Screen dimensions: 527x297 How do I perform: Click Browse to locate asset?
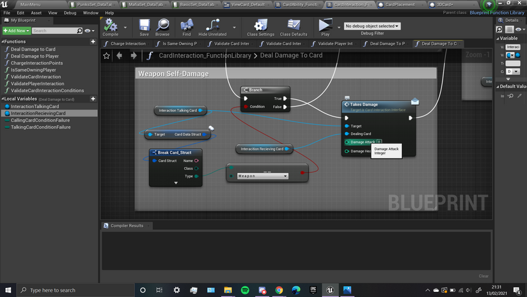pyautogui.click(x=162, y=26)
